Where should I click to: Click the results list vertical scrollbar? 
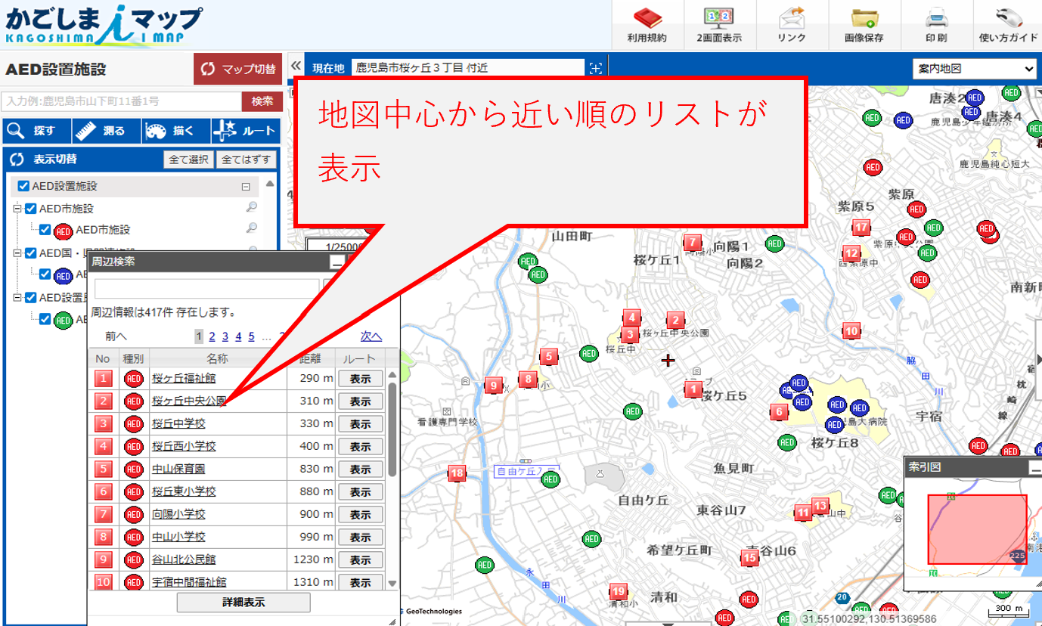[x=392, y=431]
